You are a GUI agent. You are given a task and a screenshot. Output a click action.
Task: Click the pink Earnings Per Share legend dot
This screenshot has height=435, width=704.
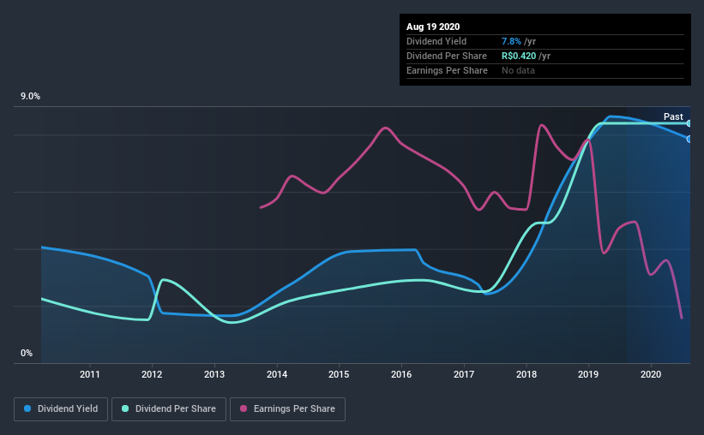click(x=244, y=408)
